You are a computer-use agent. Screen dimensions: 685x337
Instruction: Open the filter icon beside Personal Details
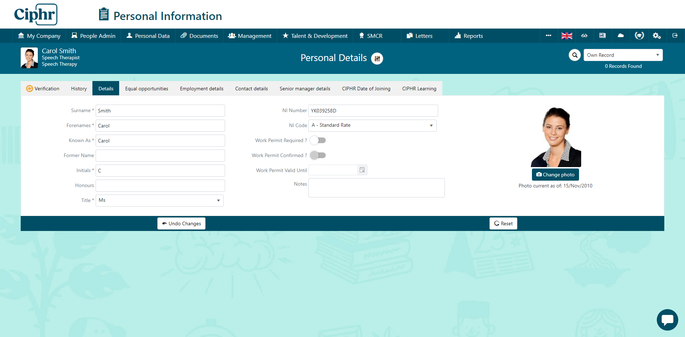(x=377, y=59)
